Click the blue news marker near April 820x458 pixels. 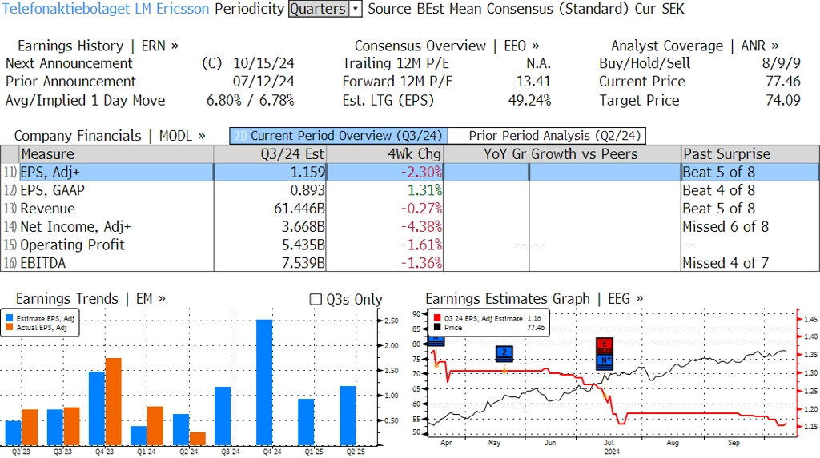(x=436, y=341)
